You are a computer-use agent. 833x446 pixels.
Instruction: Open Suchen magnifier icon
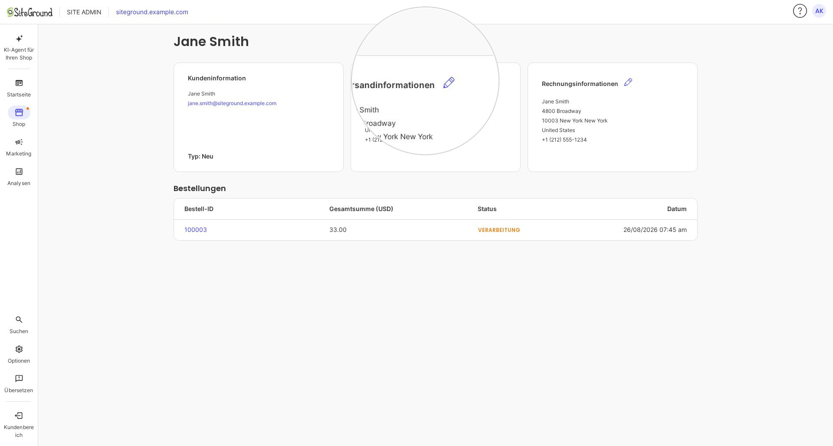coord(19,320)
